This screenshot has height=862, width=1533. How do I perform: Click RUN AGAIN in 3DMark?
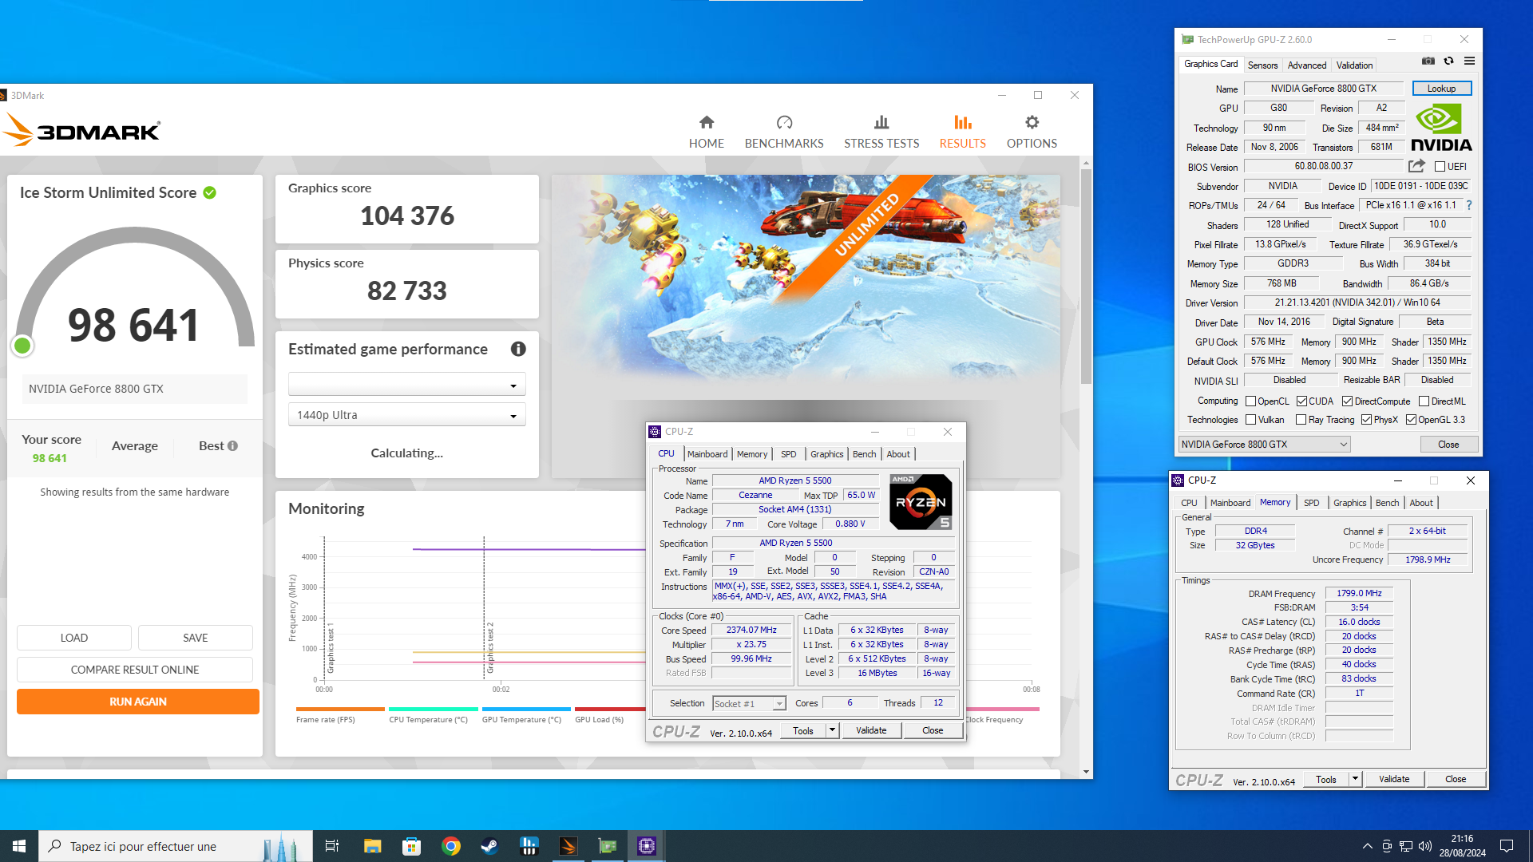click(x=138, y=702)
